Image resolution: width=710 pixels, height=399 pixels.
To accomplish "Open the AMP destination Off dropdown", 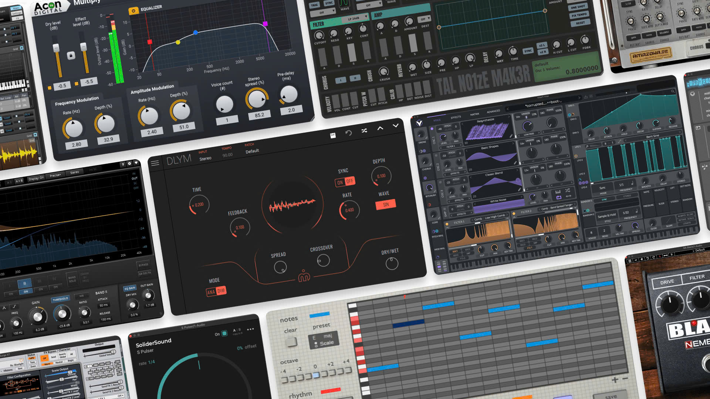I will (425, 19).
